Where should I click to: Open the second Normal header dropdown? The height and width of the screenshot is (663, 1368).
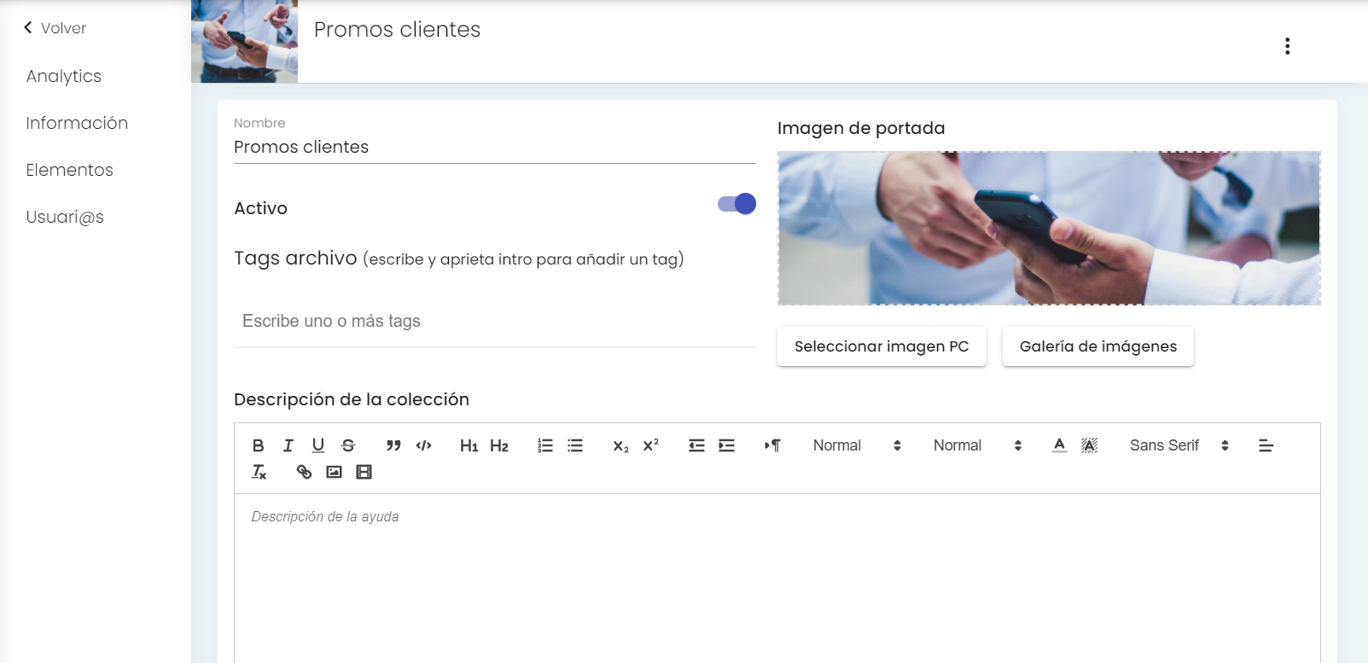click(x=977, y=445)
